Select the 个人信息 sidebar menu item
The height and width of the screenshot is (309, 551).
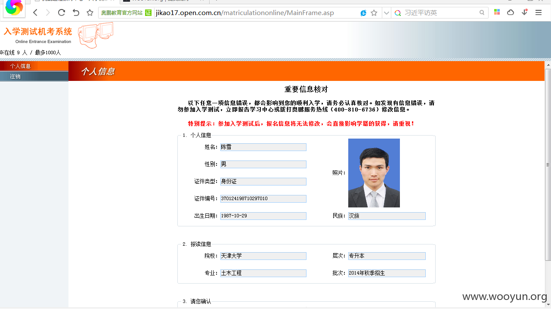coord(34,66)
